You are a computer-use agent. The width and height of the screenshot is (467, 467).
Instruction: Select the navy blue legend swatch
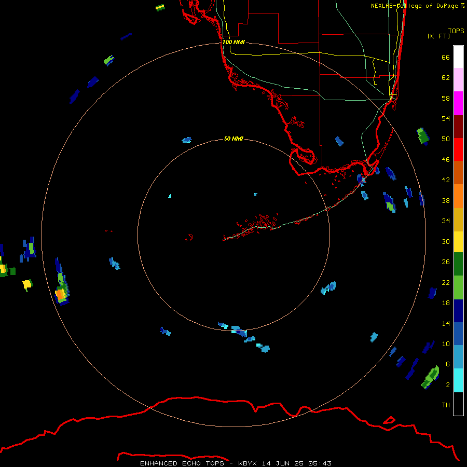pos(458,311)
